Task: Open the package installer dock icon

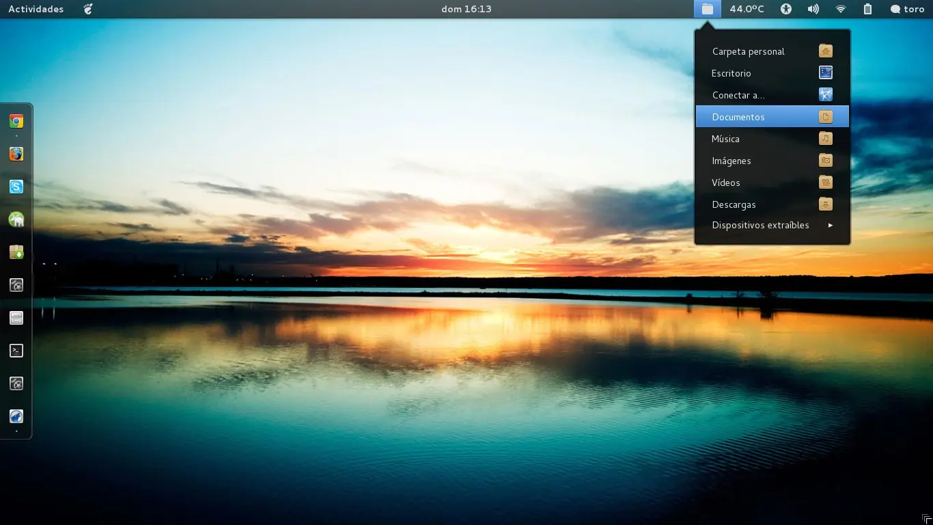Action: 16,252
